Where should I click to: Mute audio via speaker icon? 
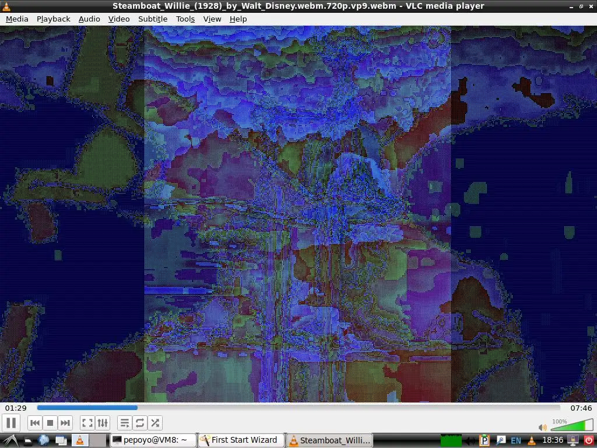[543, 428]
